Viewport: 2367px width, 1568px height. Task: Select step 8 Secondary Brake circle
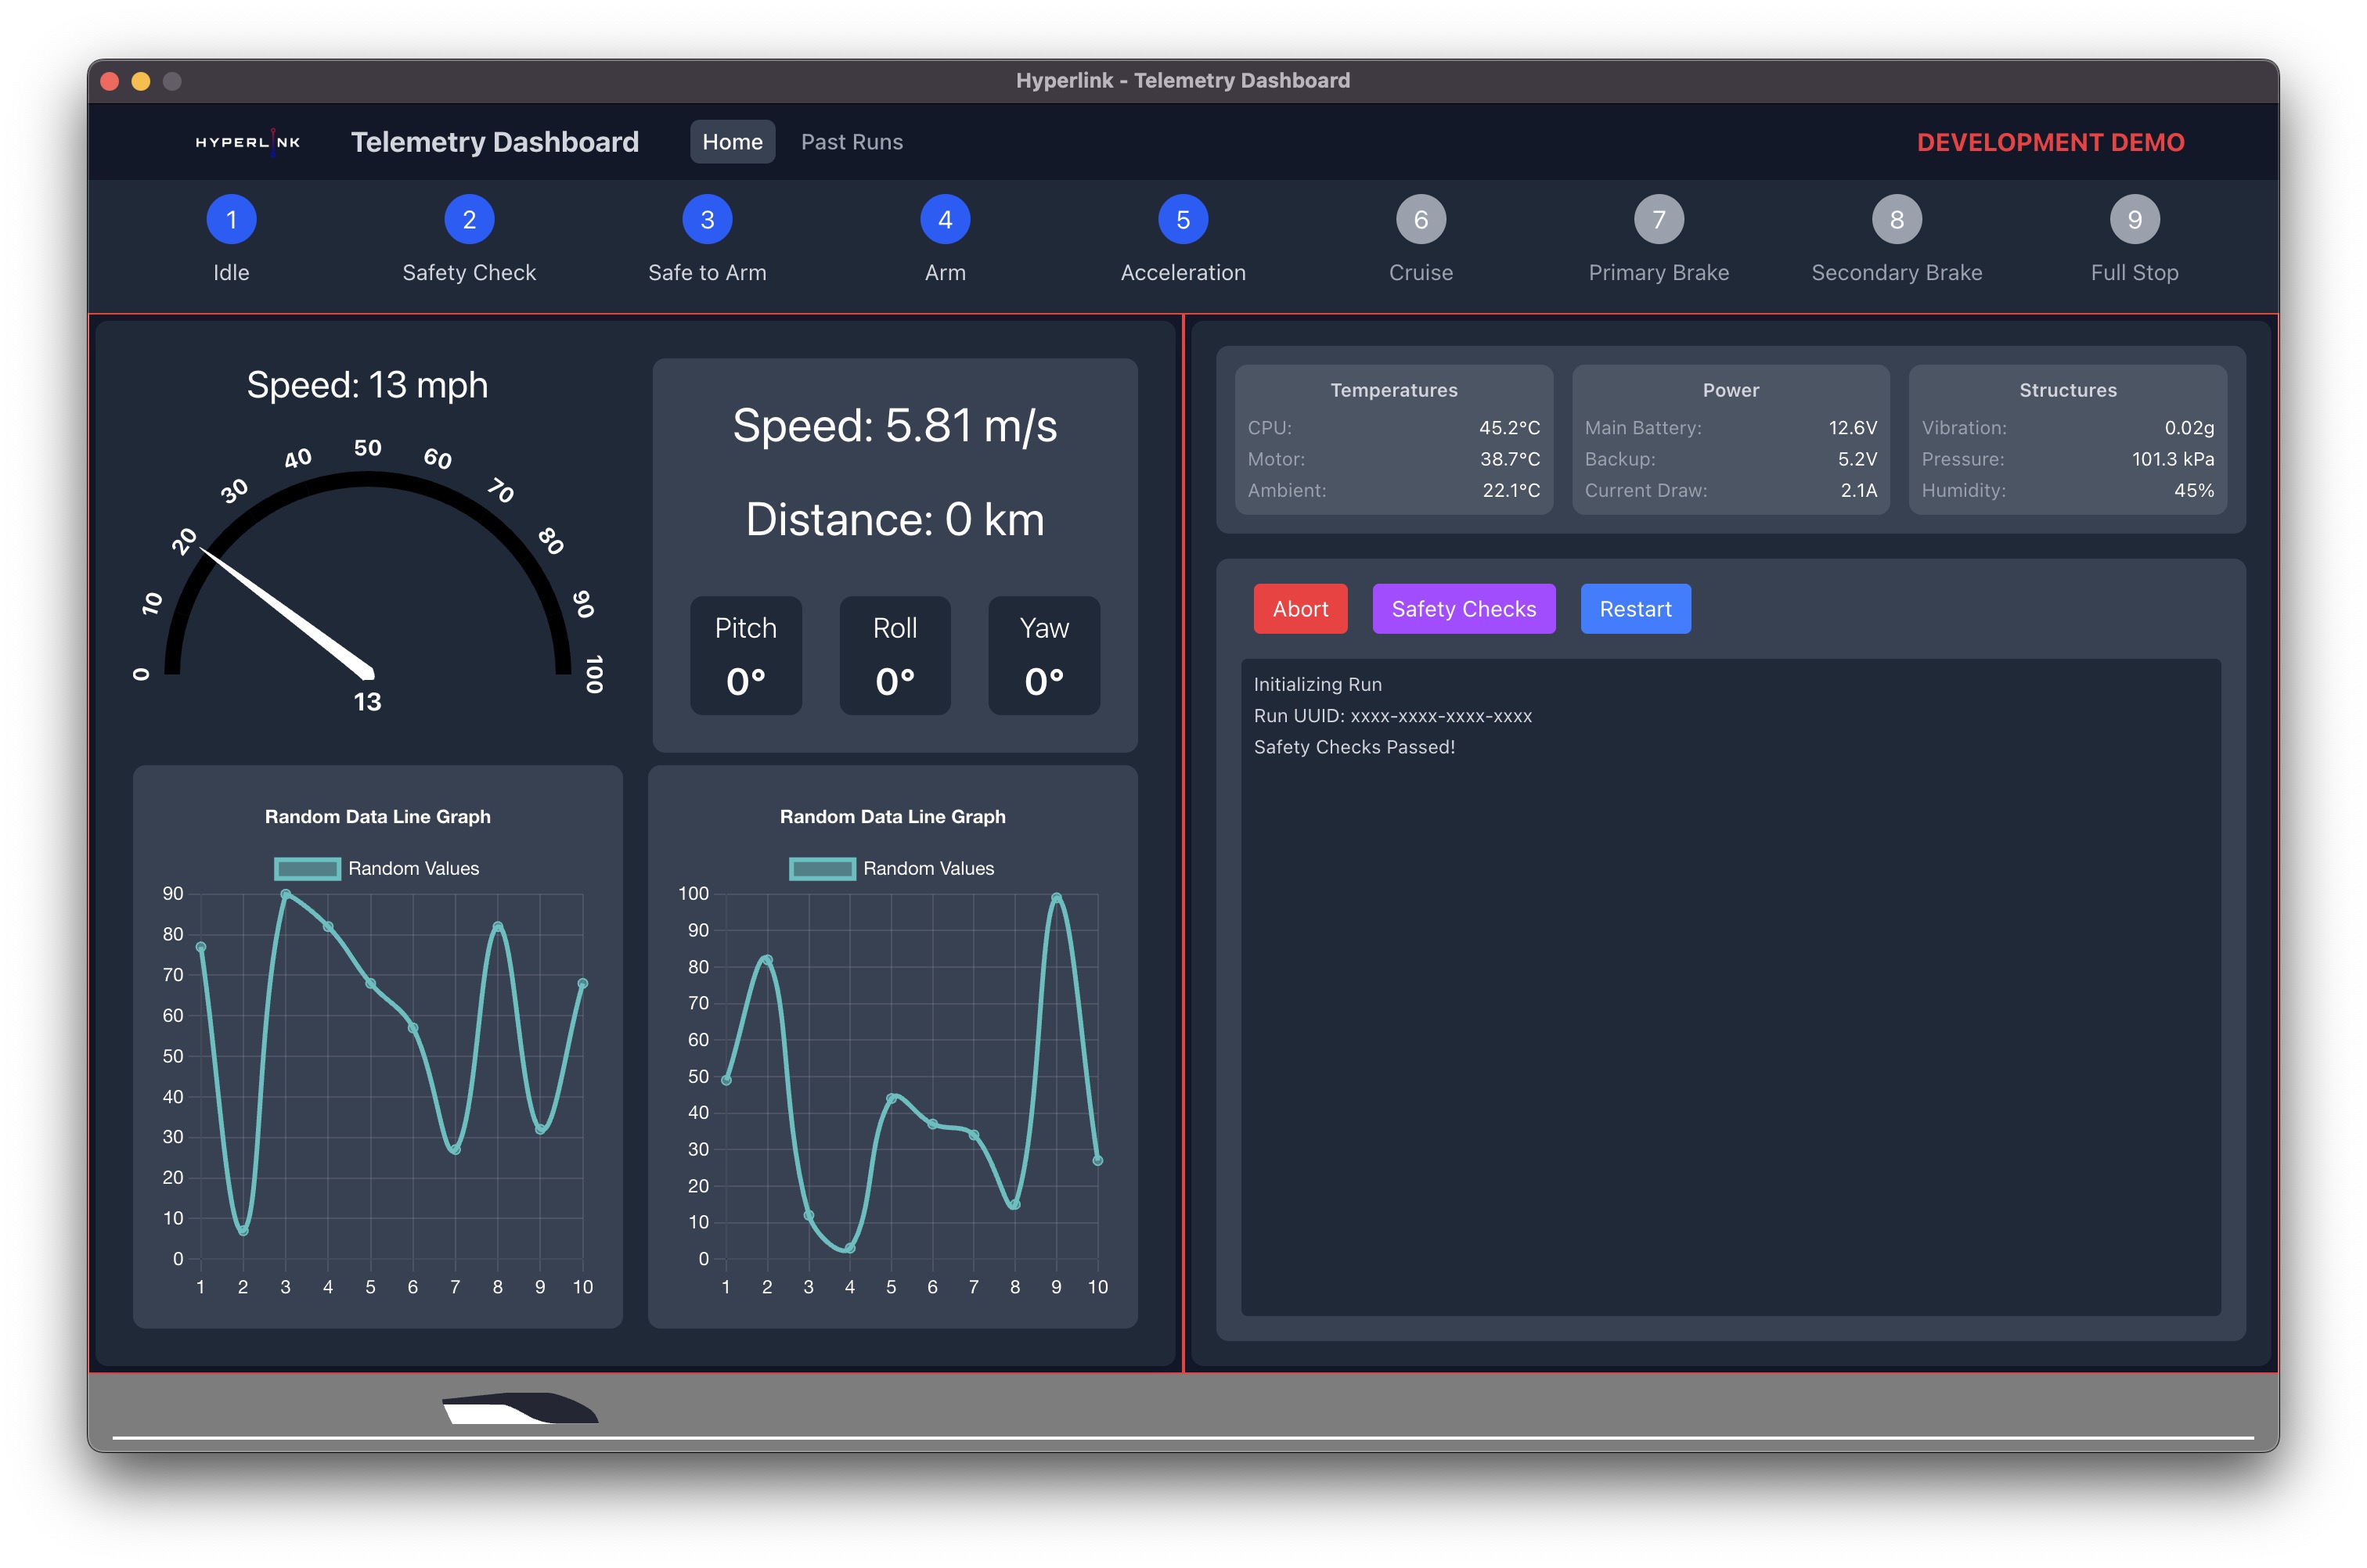coord(1897,219)
